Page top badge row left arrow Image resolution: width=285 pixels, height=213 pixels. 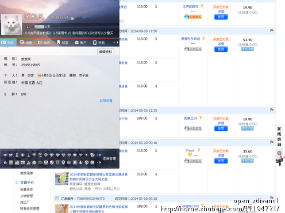pos(98,155)
